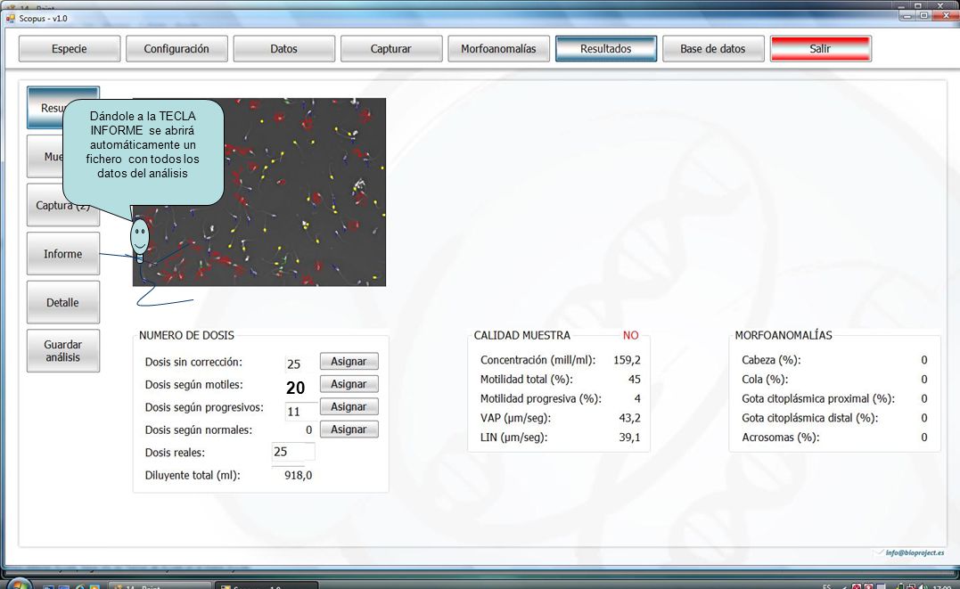Click Gota citoplásmica proximal (%) label
This screenshot has height=589, width=960.
click(x=818, y=398)
